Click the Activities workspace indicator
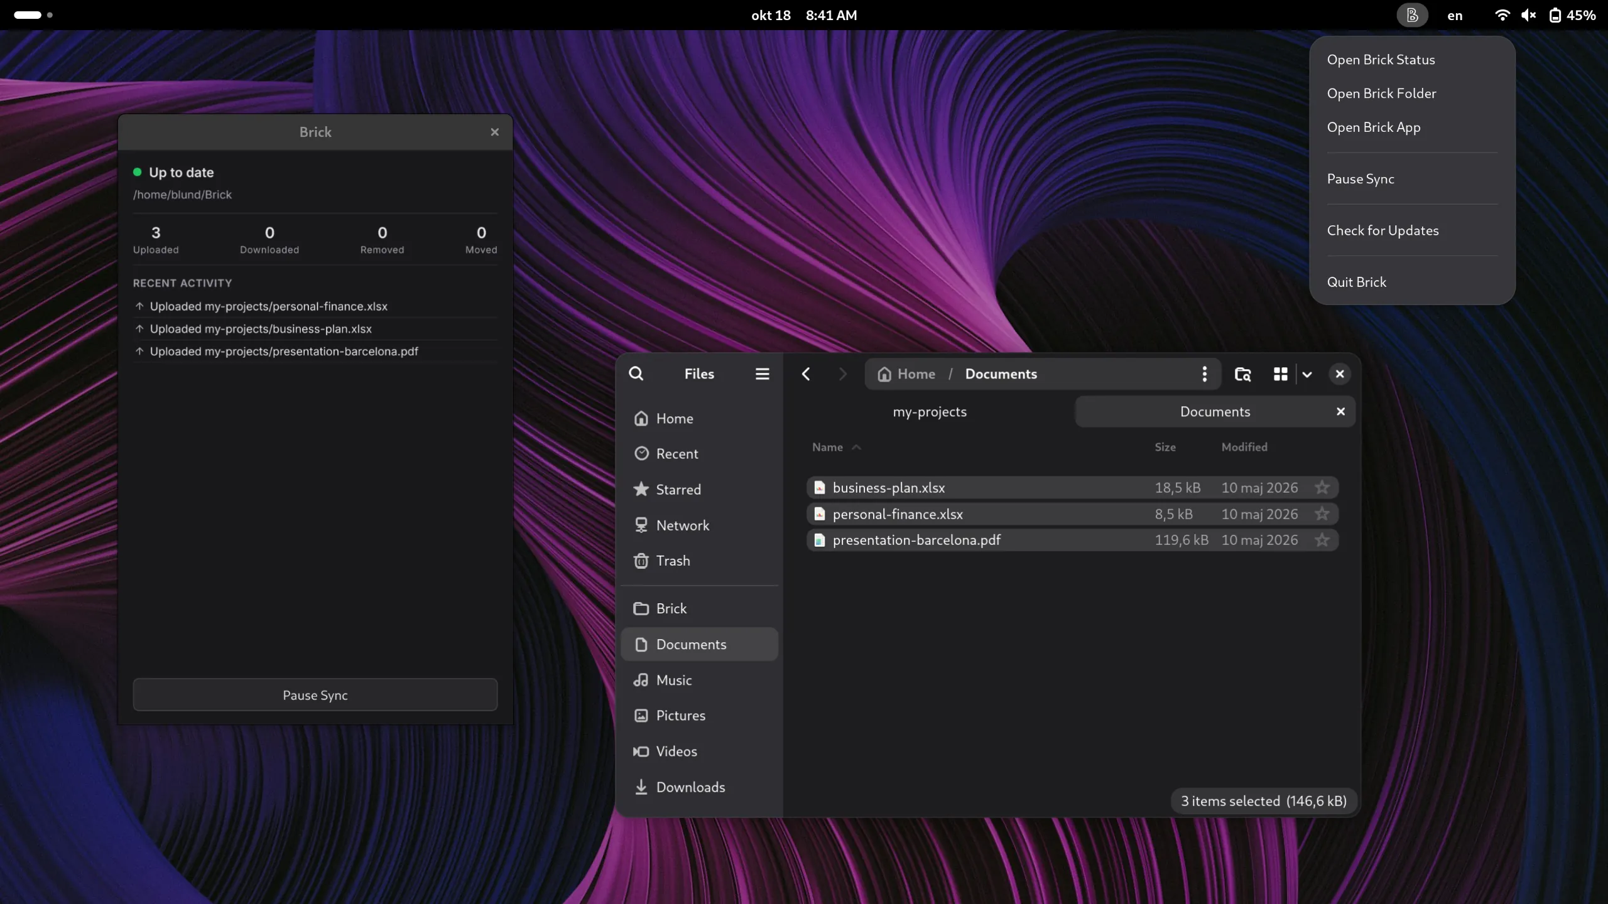Viewport: 1608px width, 904px height. pyautogui.click(x=33, y=15)
